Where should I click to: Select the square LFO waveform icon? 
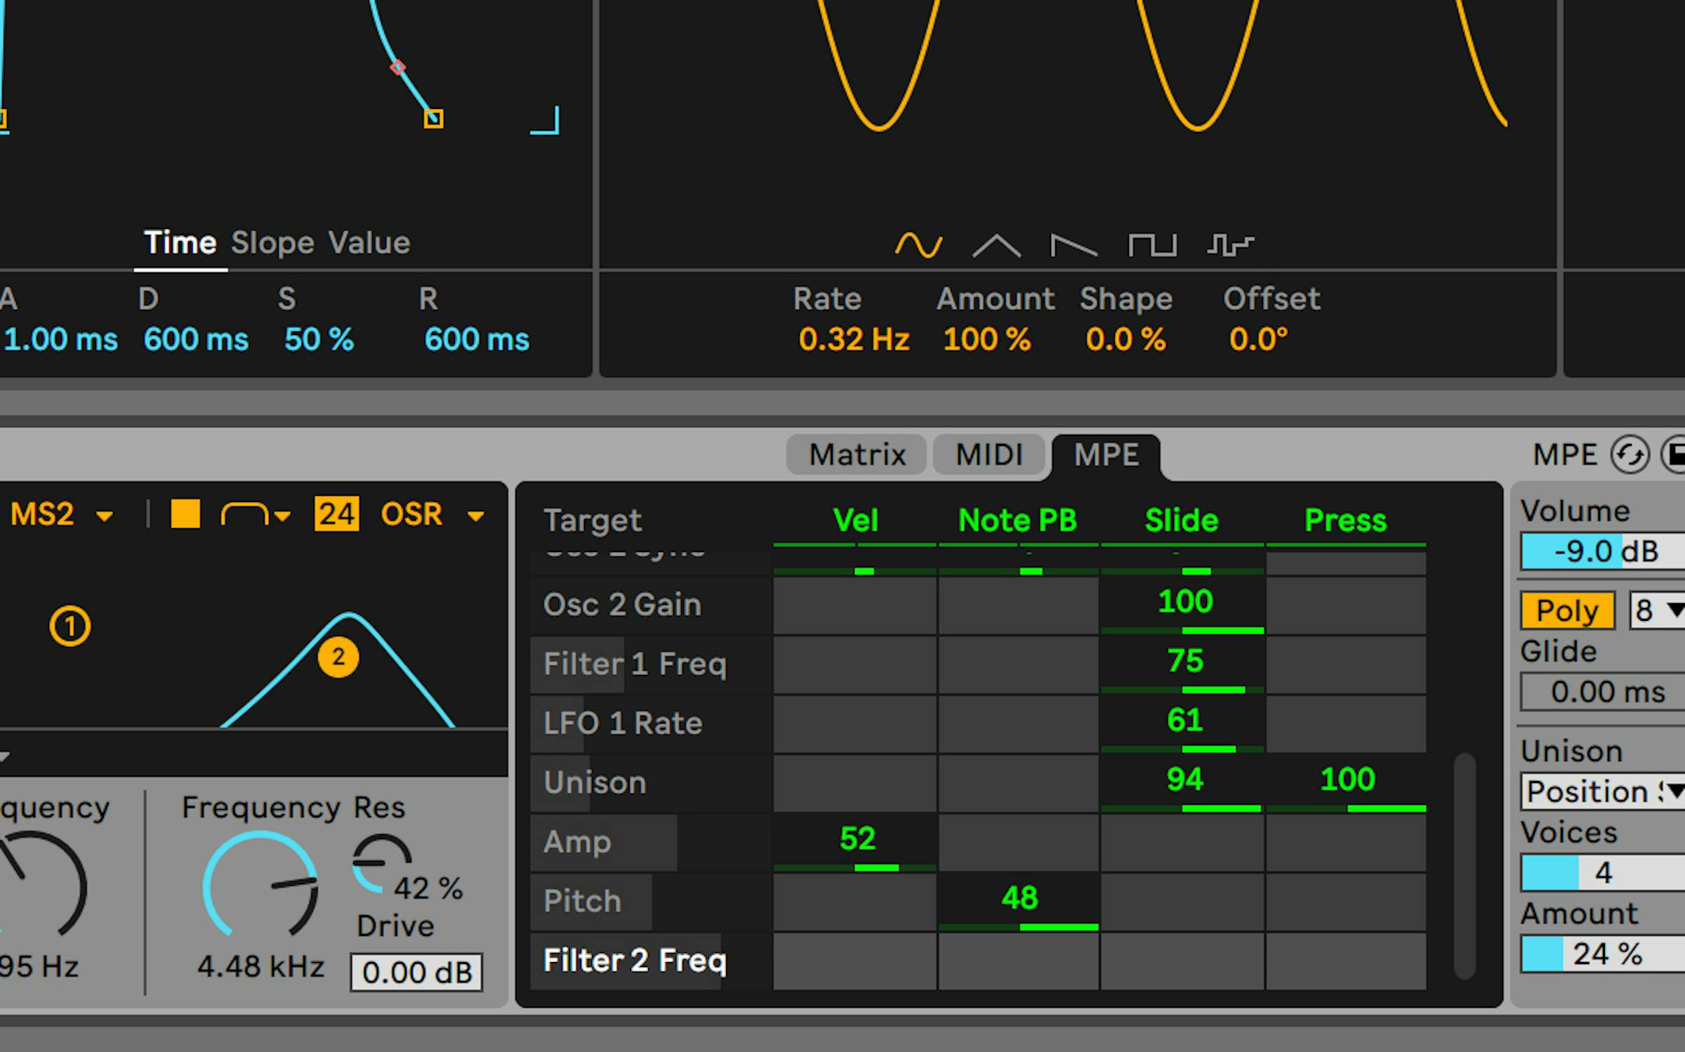(x=1154, y=244)
